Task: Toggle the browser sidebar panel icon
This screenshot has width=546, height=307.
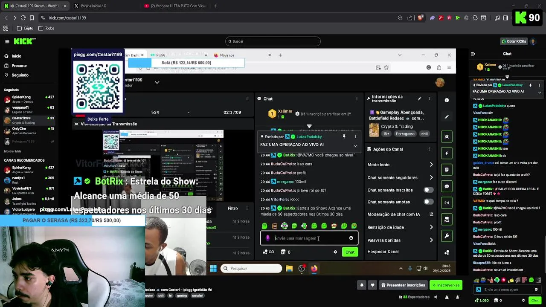Action: pyautogui.click(x=505, y=18)
